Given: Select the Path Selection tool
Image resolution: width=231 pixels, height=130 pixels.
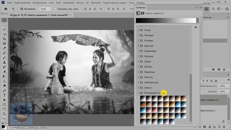Looking at the screenshot, I should 4,100.
